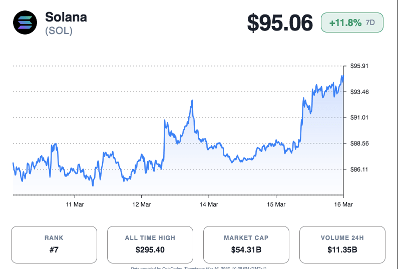Click the All Time High card

150,244
